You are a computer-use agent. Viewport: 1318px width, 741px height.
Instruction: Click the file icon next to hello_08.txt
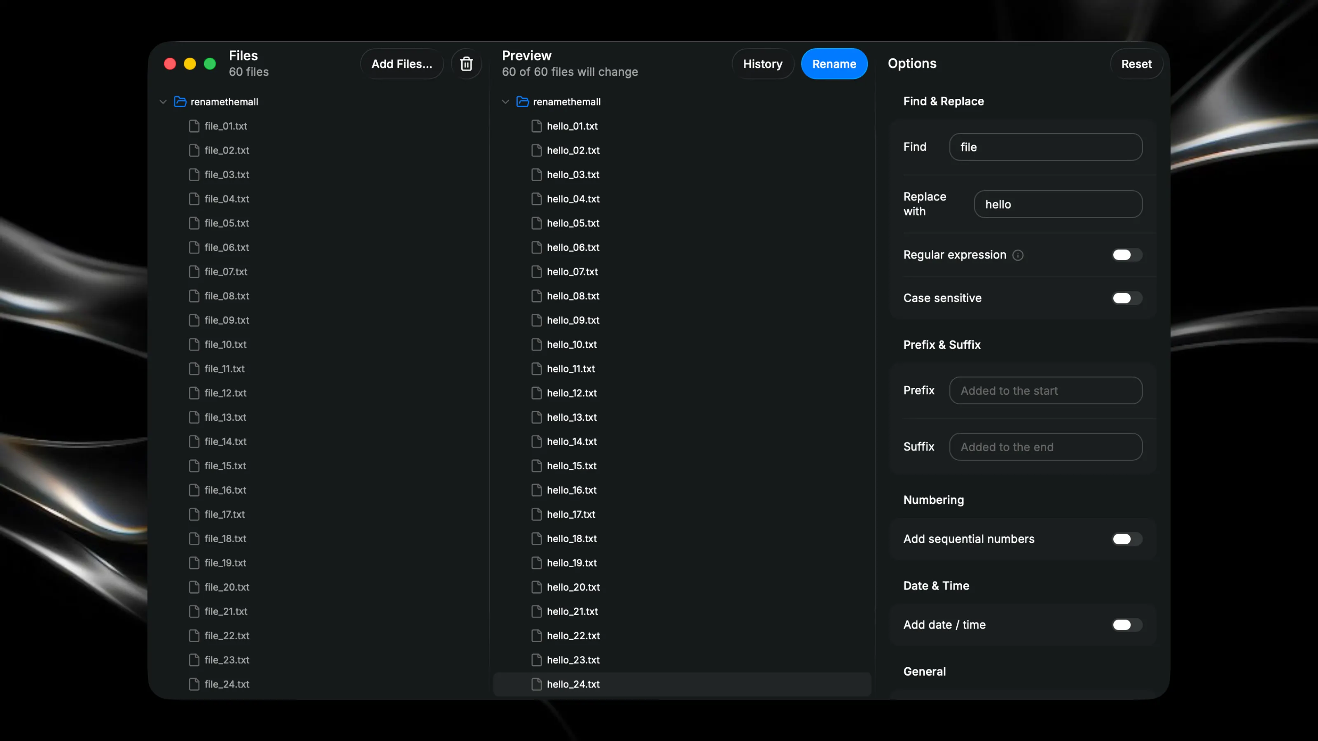(536, 296)
